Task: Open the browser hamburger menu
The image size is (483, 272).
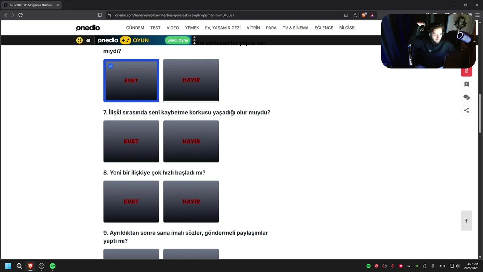Action: pyautogui.click(x=477, y=15)
